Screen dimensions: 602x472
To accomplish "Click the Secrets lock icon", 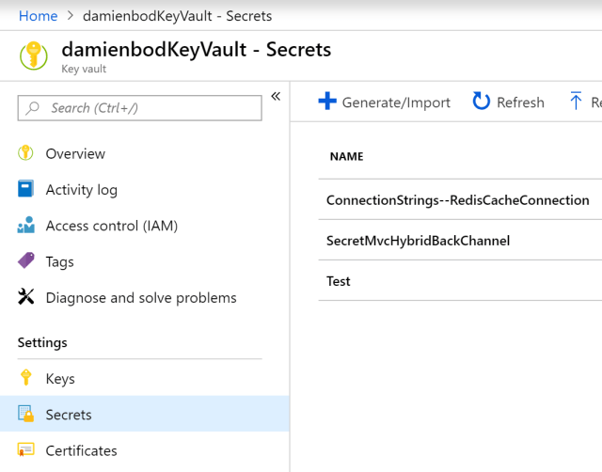I will point(26,414).
